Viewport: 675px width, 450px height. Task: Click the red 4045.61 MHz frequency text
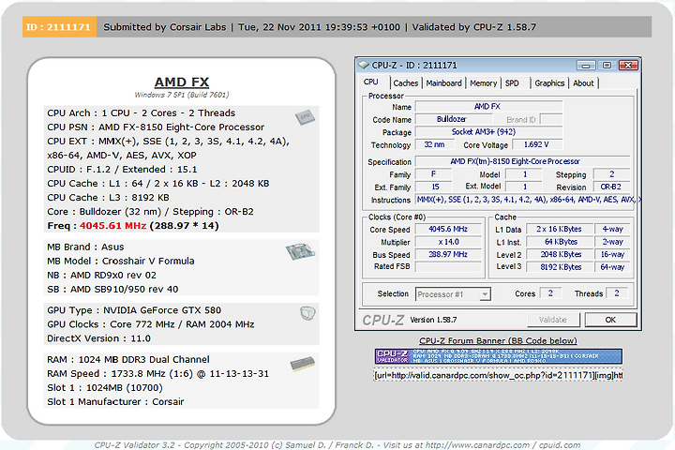coord(112,226)
